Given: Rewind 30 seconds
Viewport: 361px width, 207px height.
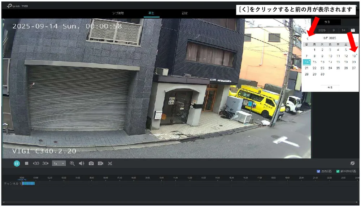Looking at the screenshot, I should (36, 164).
